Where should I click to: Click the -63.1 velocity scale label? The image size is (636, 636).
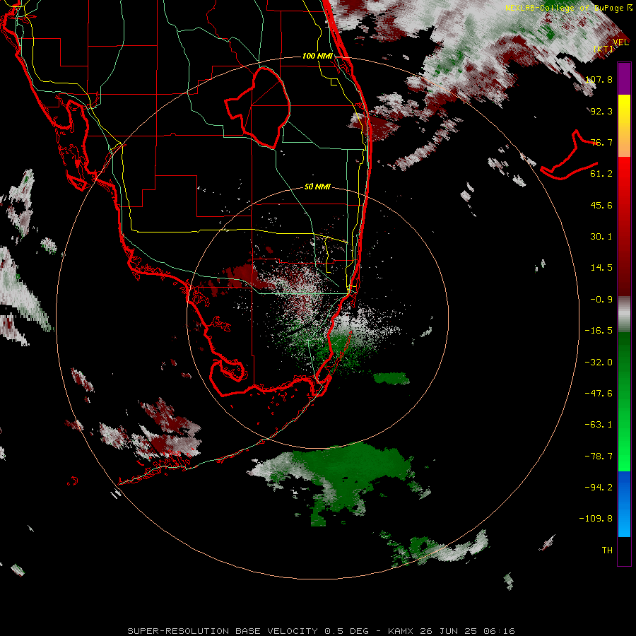599,425
